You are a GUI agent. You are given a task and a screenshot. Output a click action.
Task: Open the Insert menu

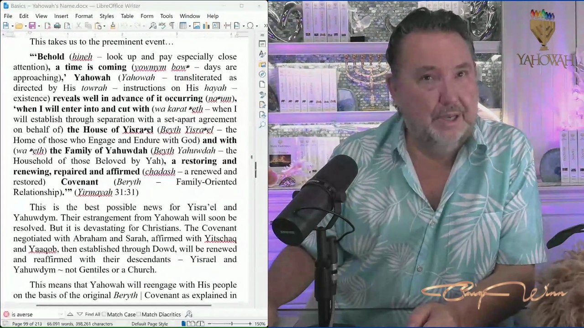61,16
